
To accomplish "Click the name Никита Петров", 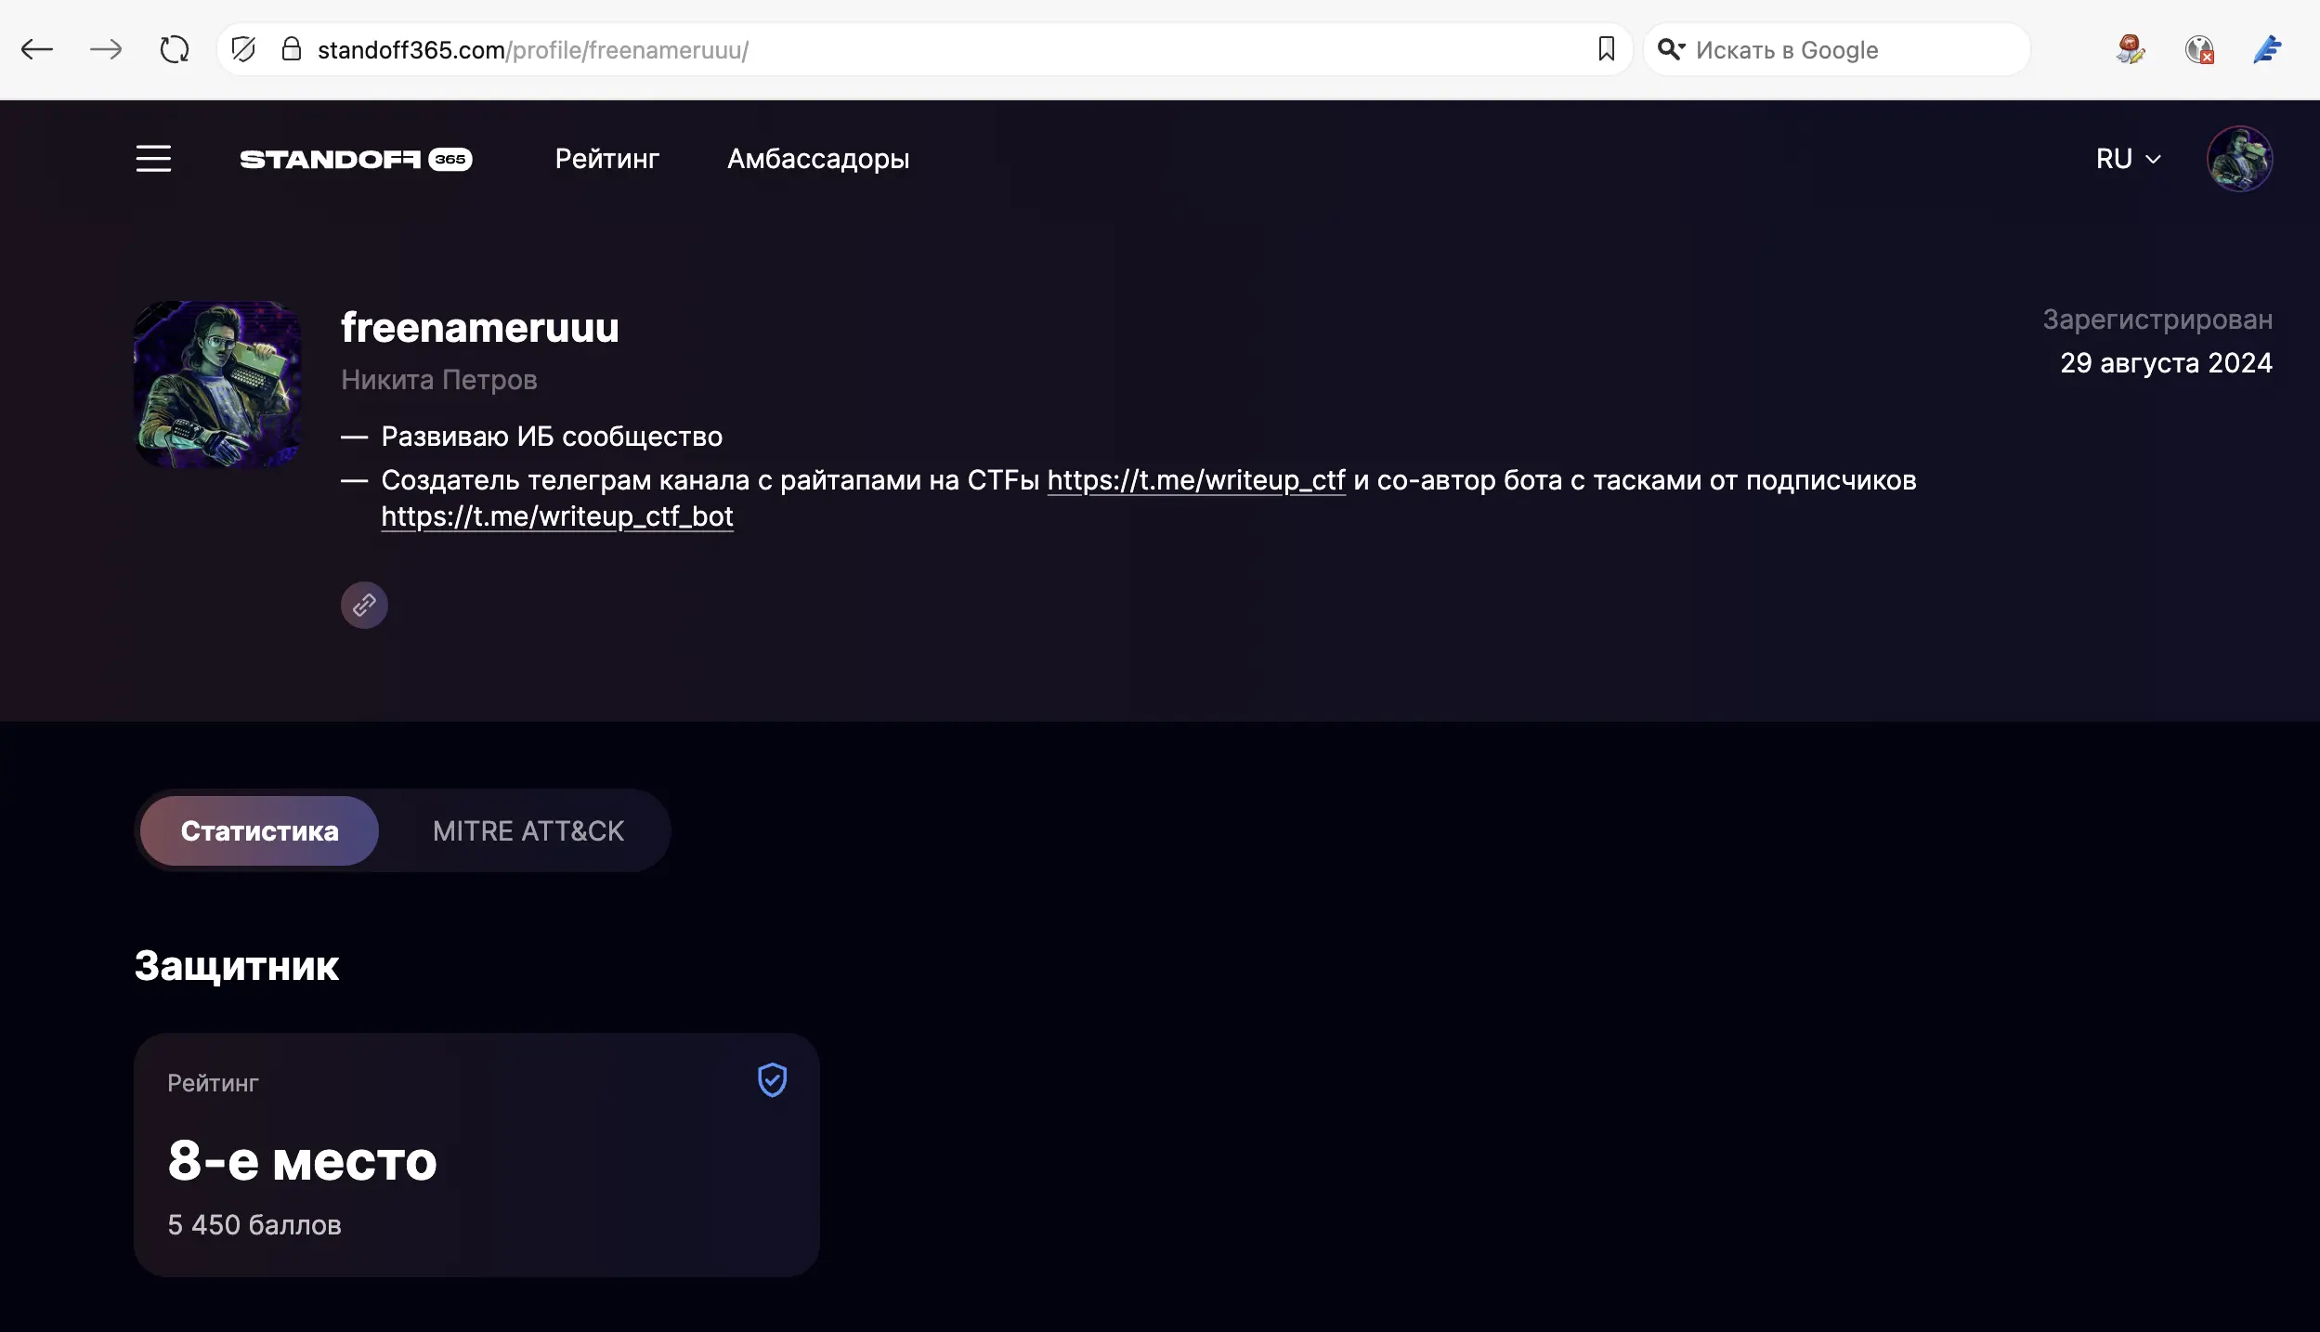I will (439, 380).
